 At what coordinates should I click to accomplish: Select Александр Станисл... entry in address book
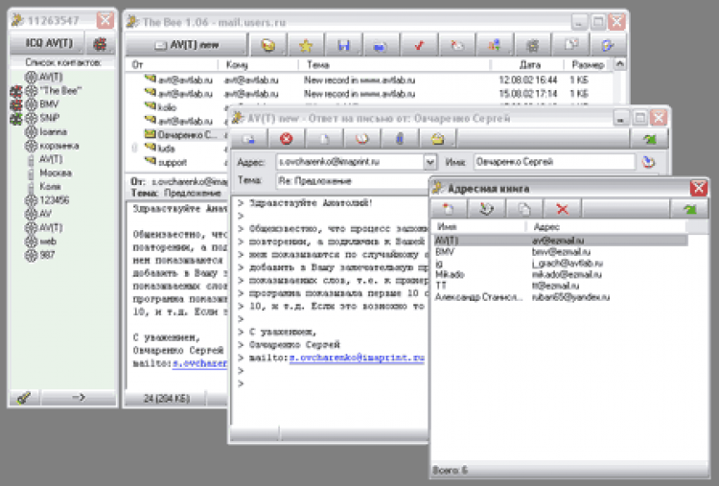click(x=560, y=297)
